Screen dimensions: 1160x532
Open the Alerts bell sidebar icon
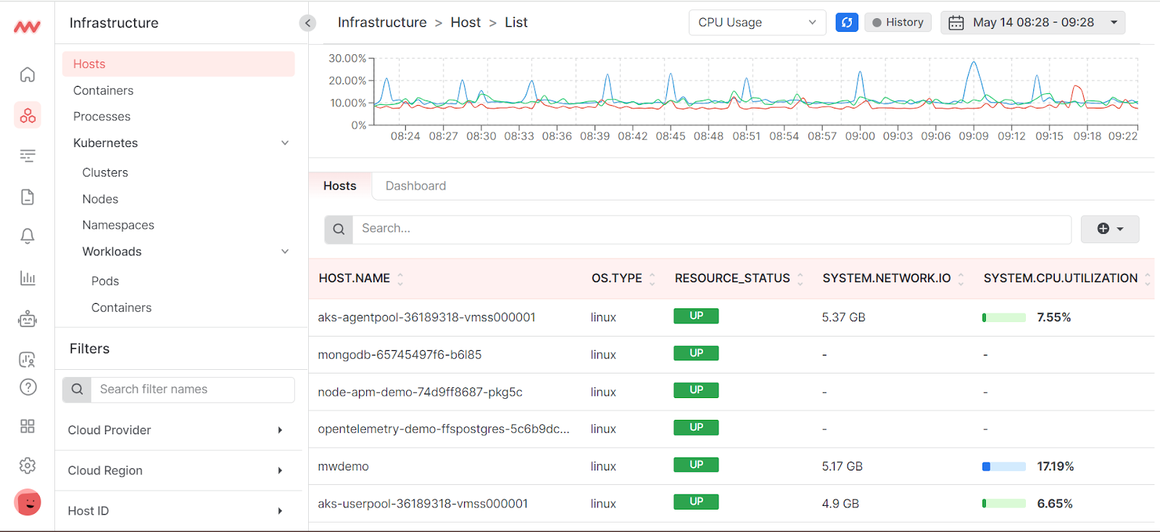(28, 236)
